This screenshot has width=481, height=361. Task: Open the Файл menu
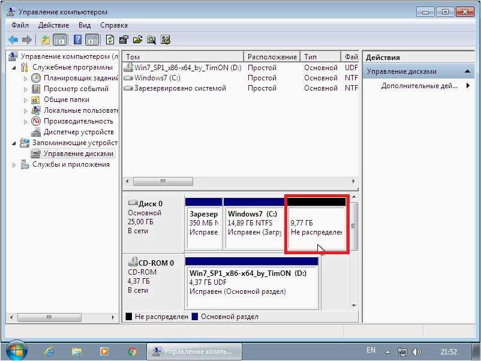(20, 25)
